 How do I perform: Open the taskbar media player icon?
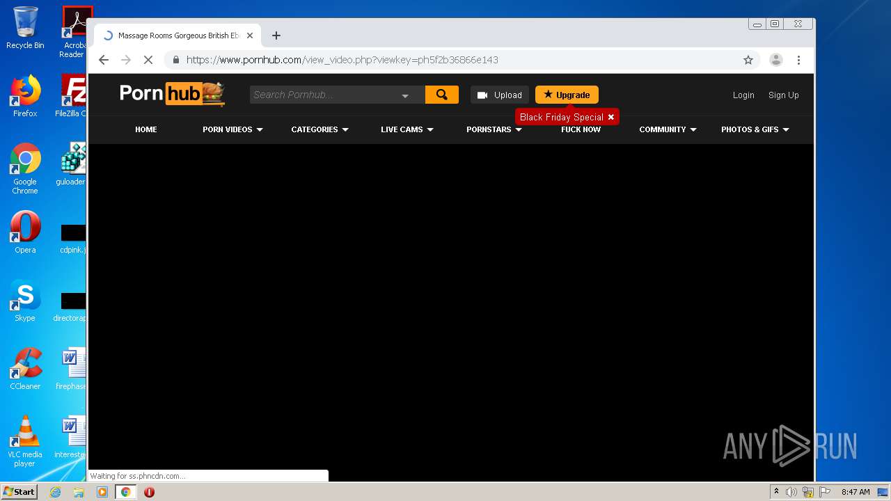pyautogui.click(x=102, y=492)
